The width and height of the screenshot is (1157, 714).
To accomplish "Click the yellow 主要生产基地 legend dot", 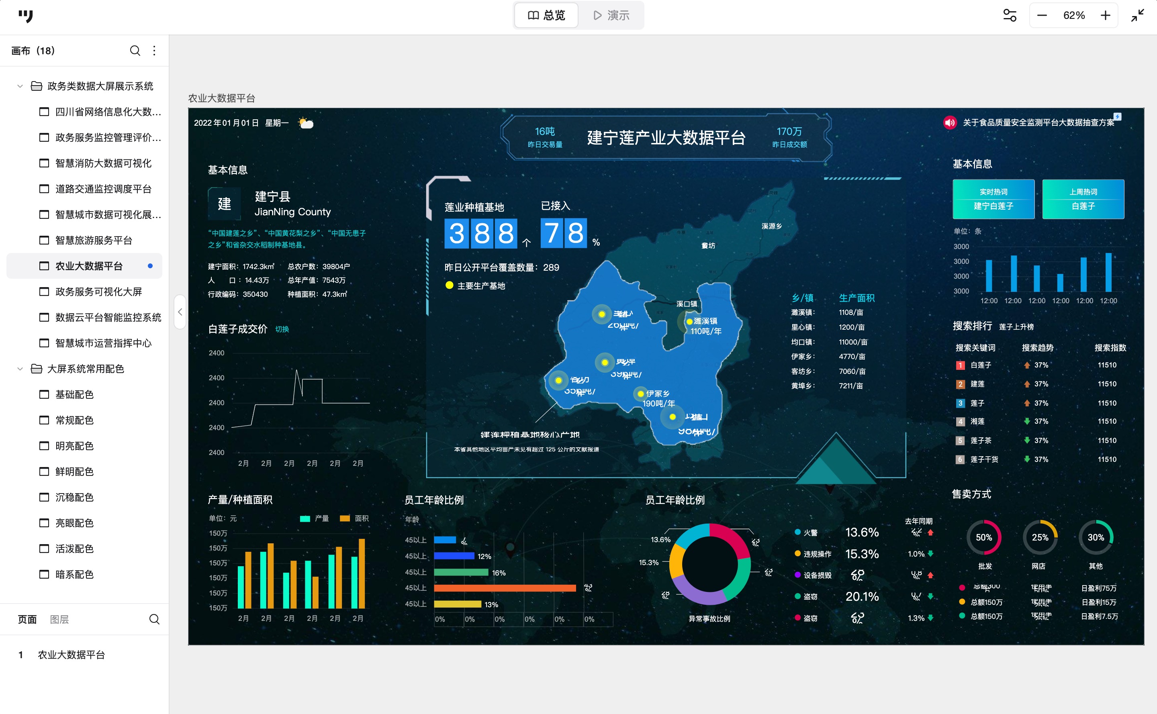I will [x=449, y=285].
